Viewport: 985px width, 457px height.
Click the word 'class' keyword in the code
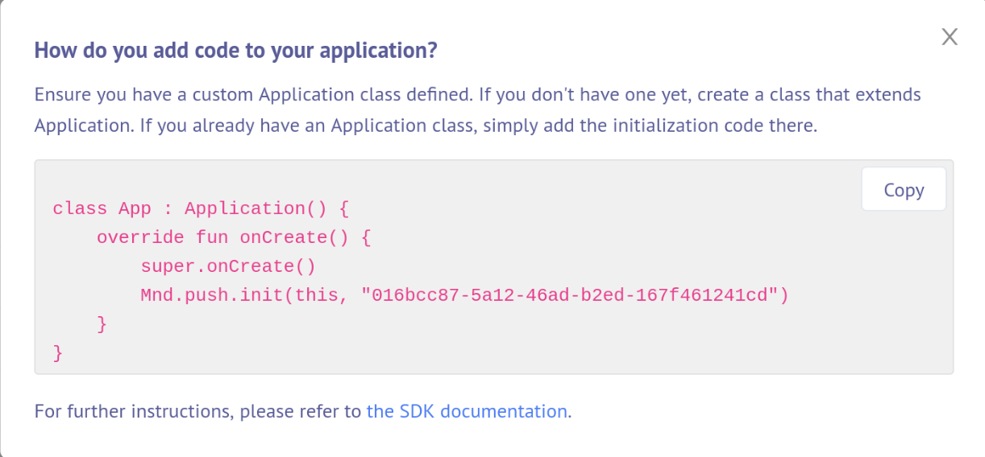80,209
